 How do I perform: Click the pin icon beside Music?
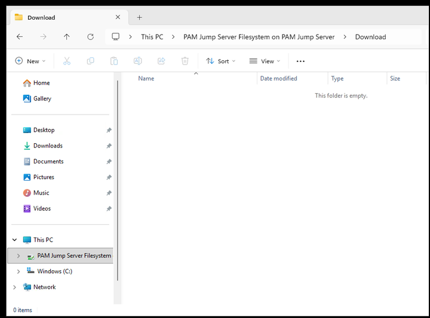click(x=109, y=193)
